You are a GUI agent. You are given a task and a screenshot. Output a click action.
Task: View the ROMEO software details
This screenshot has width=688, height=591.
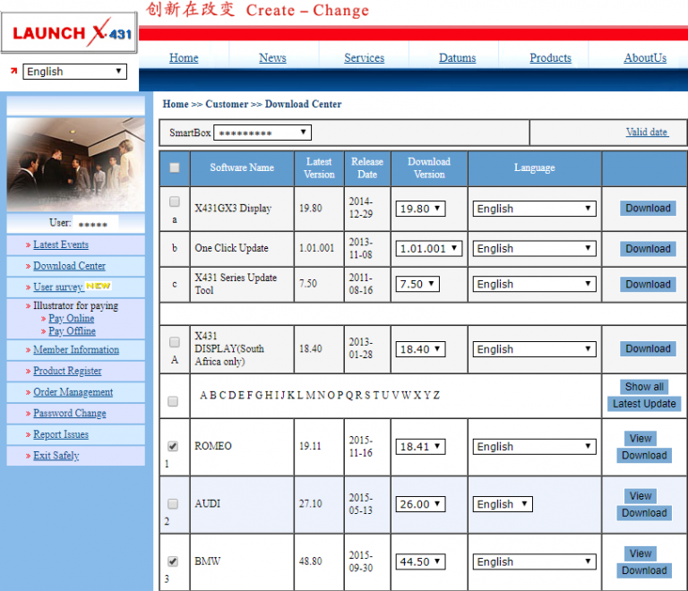(x=641, y=439)
